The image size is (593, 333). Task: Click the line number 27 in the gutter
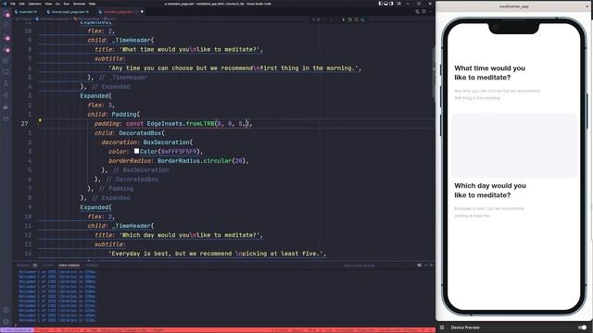24,123
